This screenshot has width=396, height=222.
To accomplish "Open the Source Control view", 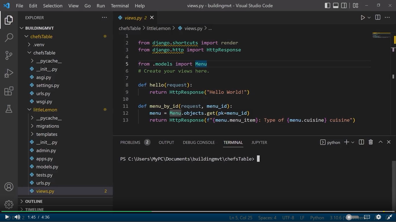I will pyautogui.click(x=9, y=55).
